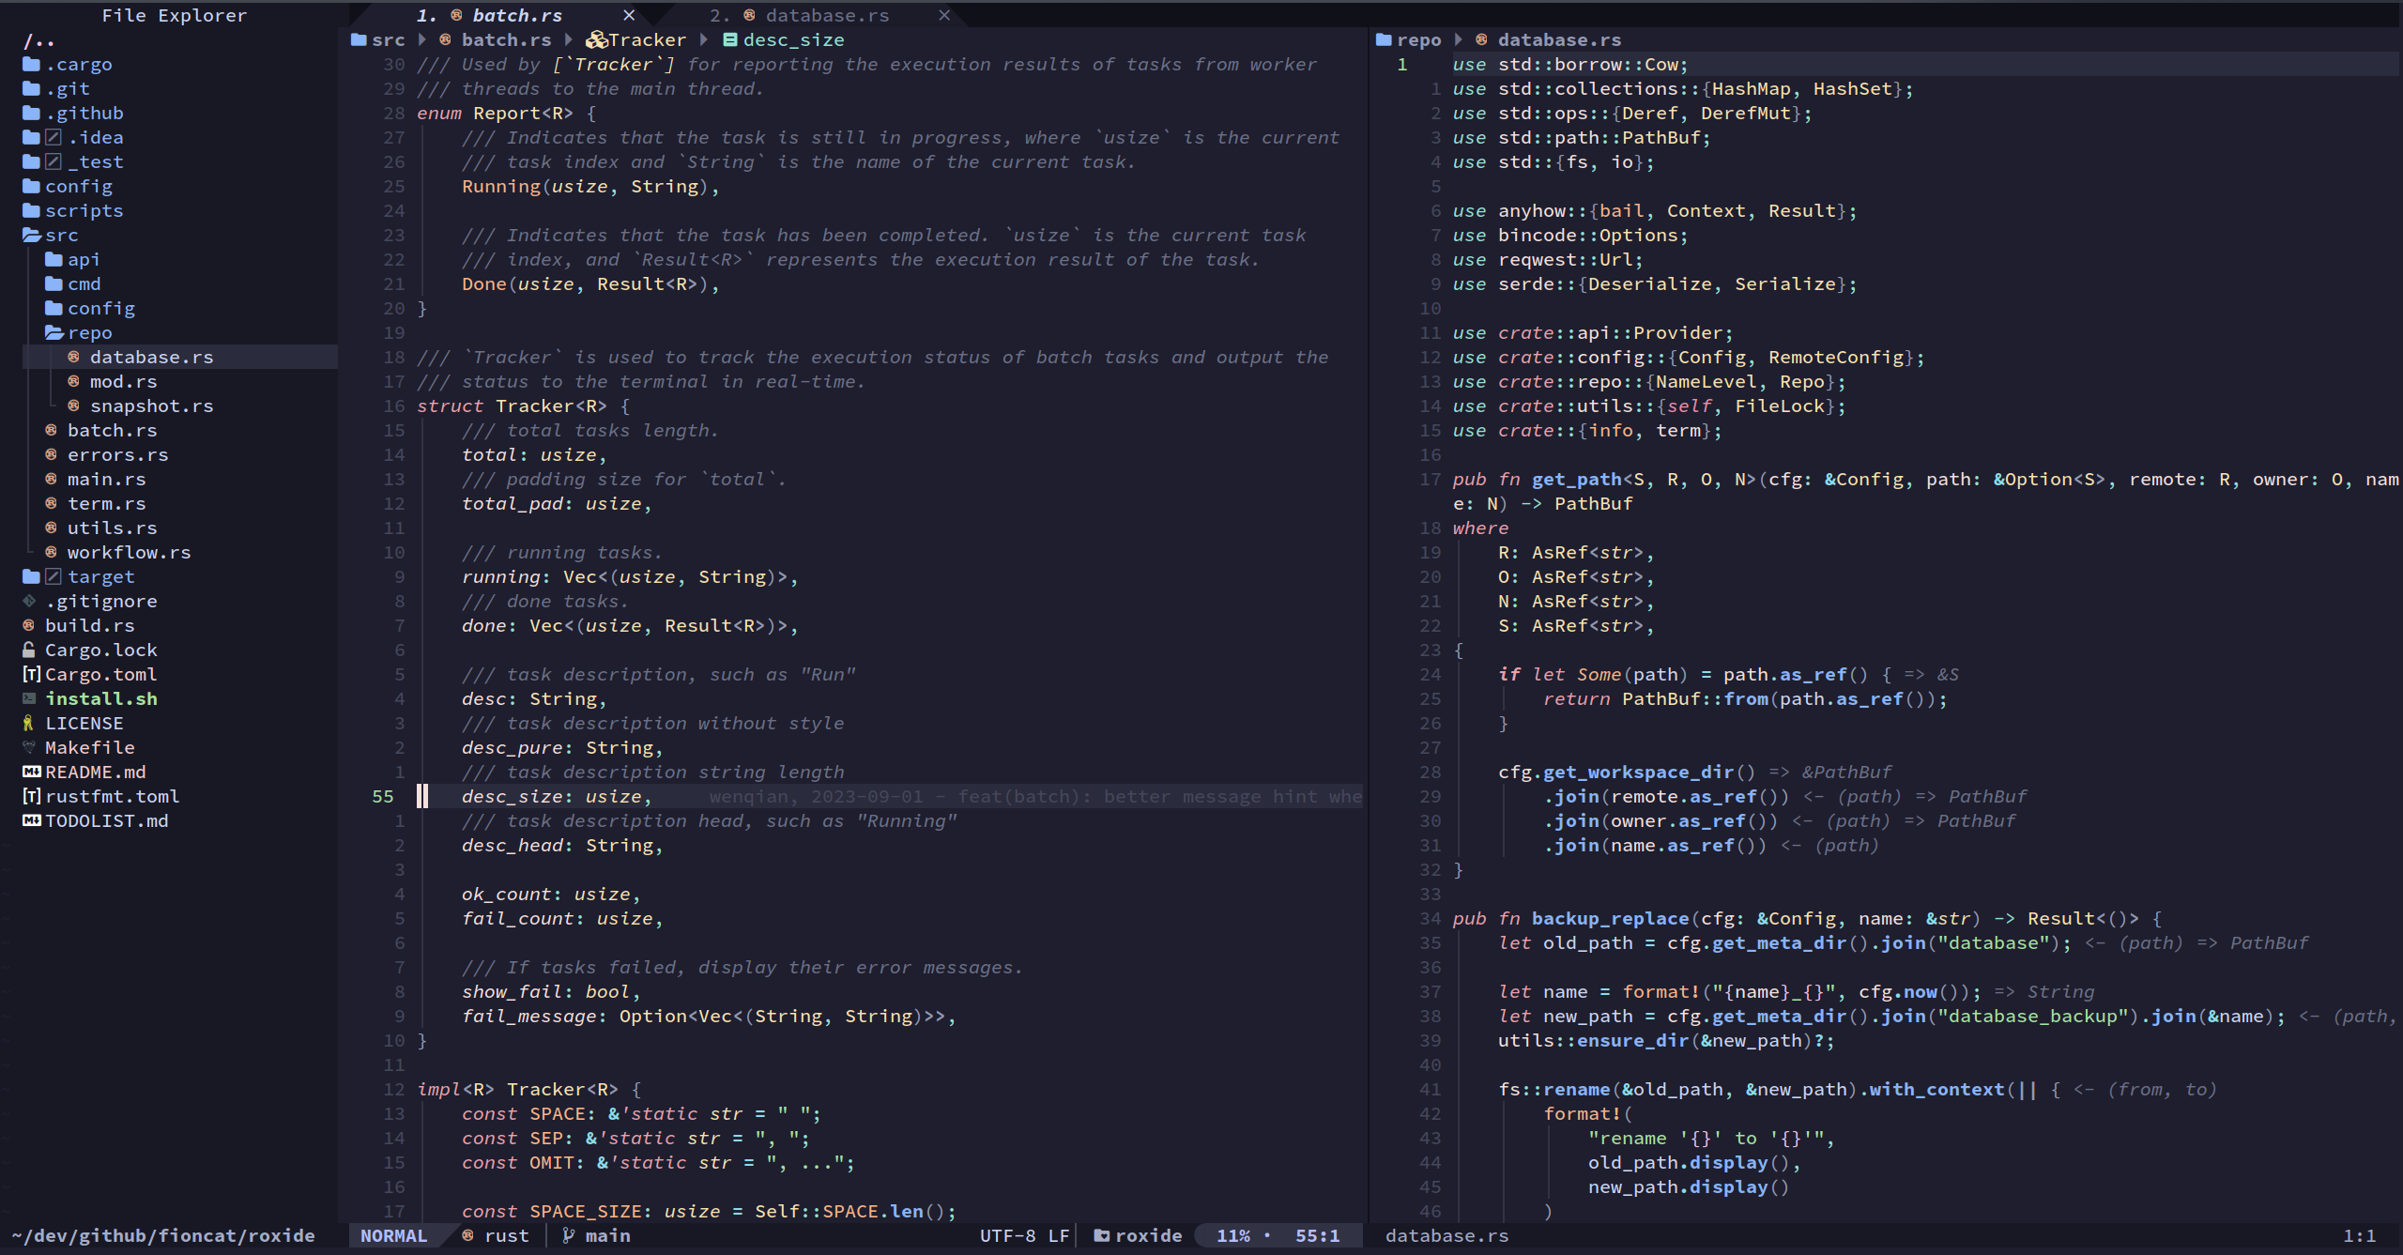Go to parent directory entry
Screen dimensions: 2403x1255
coord(38,40)
